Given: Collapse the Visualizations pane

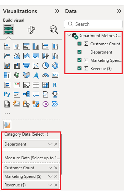Looking at the screenshot, I should pos(57,11).
